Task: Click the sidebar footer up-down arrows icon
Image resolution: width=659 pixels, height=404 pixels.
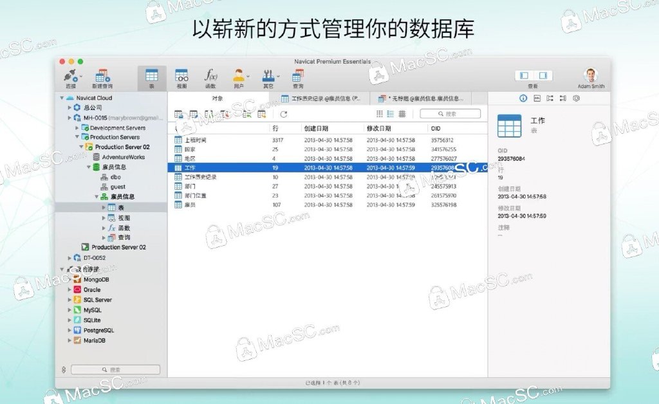Action: point(64,369)
